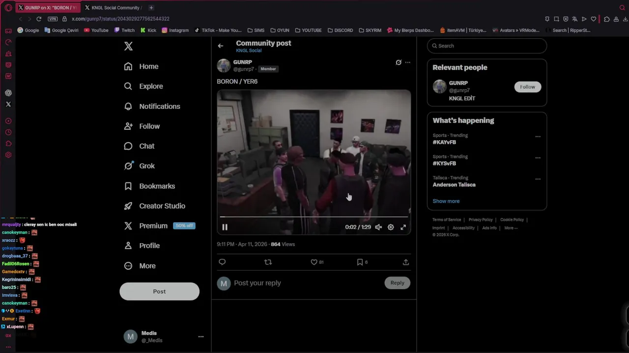Image resolution: width=629 pixels, height=353 pixels.
Task: Open the X shortcut in the Opera sidebar
Action: [x=8, y=104]
